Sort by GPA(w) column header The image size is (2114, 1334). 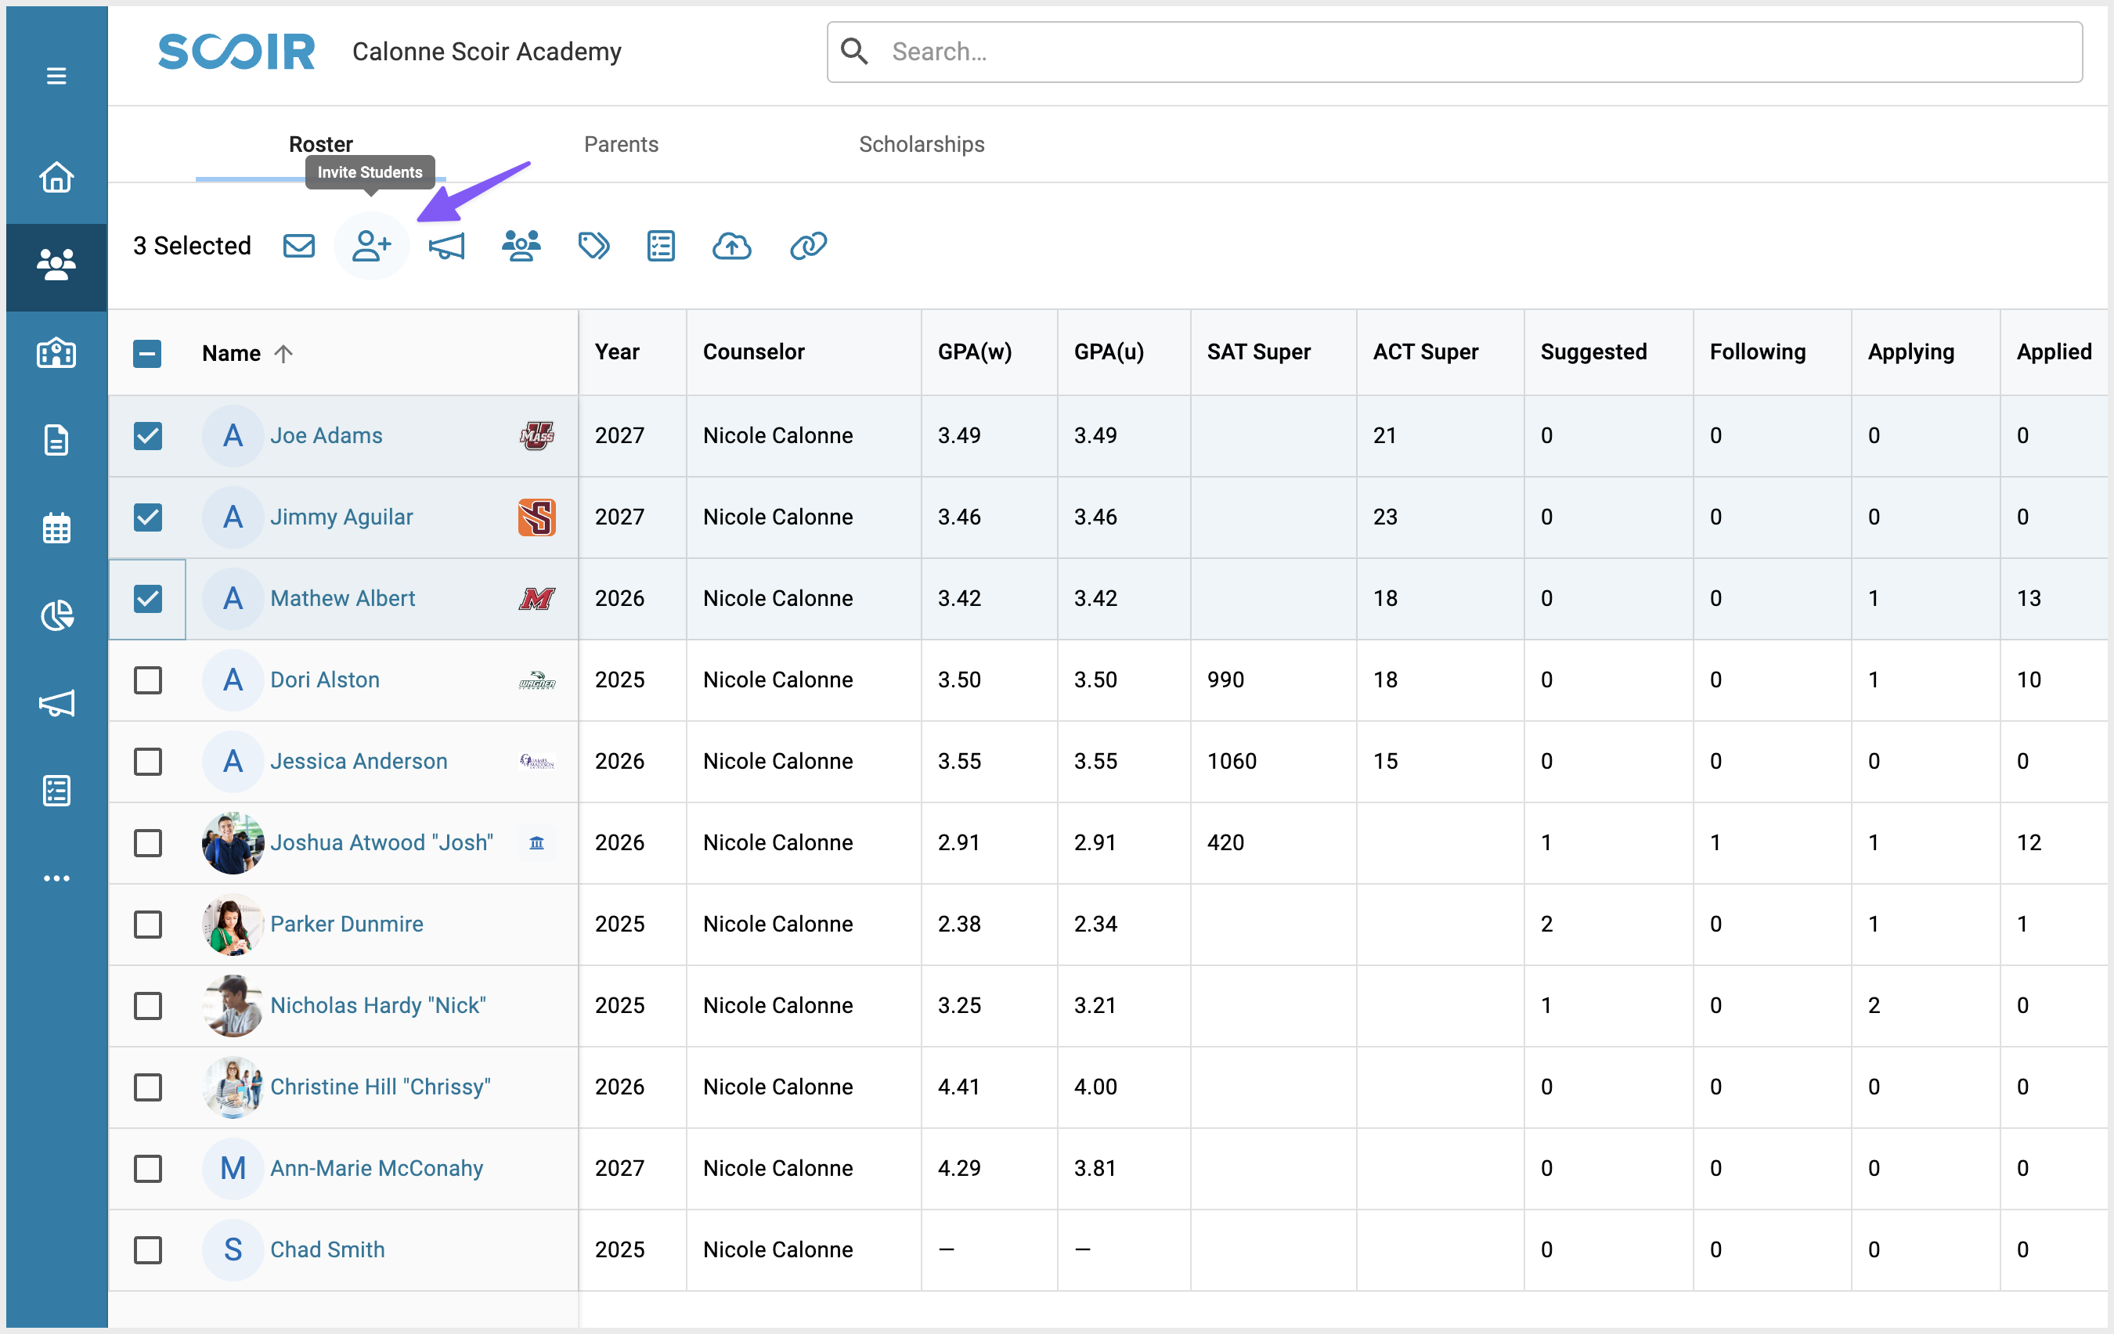975,352
